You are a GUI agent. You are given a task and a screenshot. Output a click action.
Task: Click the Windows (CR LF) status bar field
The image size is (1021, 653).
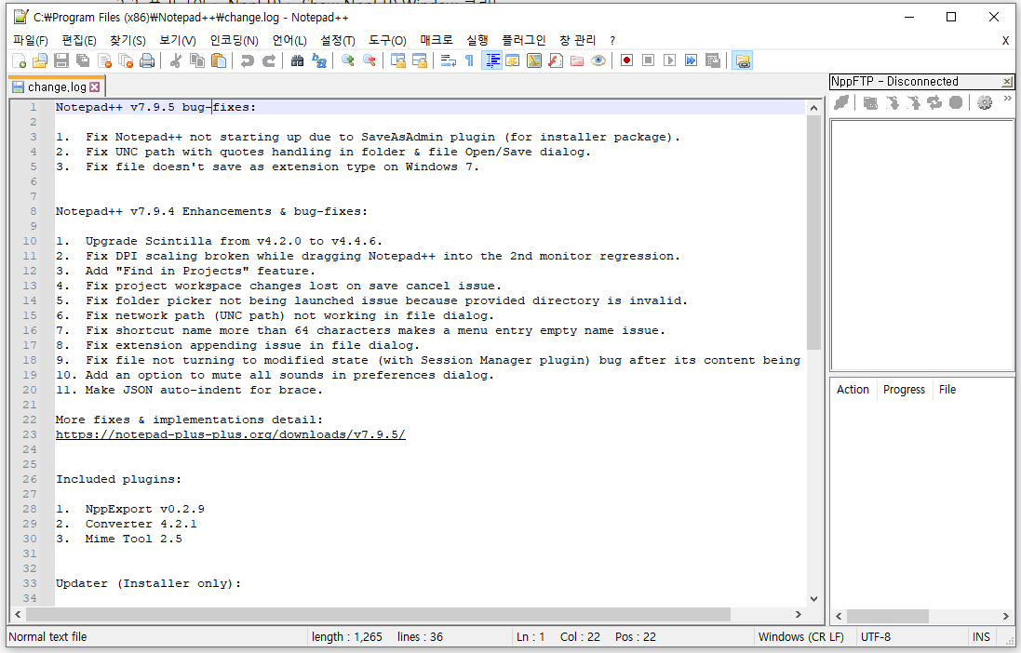tap(801, 637)
